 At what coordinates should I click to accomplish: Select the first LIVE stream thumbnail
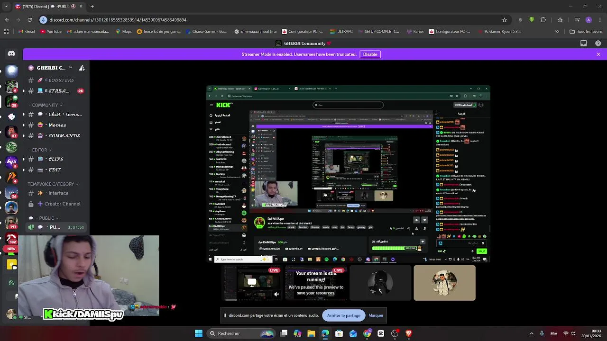(252, 283)
